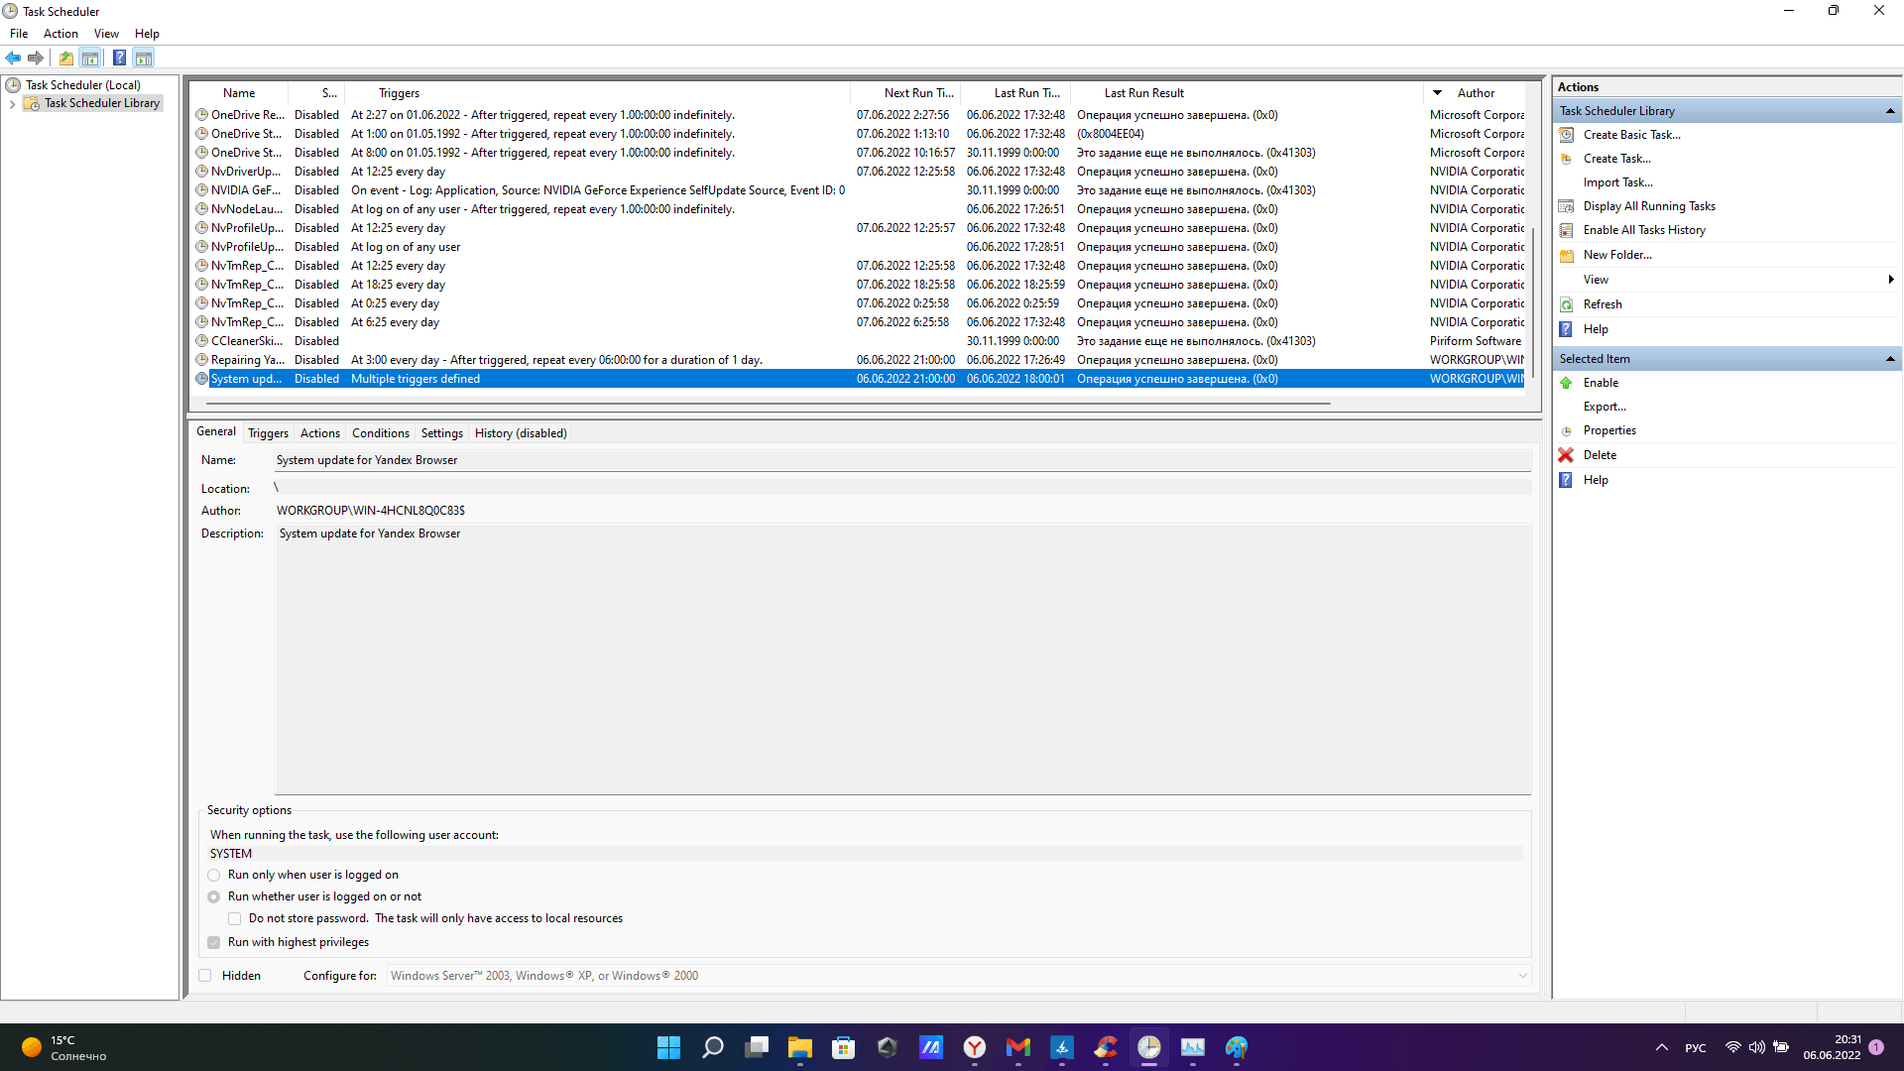Open the Action menu
The height and width of the screenshot is (1071, 1904).
pyautogui.click(x=60, y=34)
